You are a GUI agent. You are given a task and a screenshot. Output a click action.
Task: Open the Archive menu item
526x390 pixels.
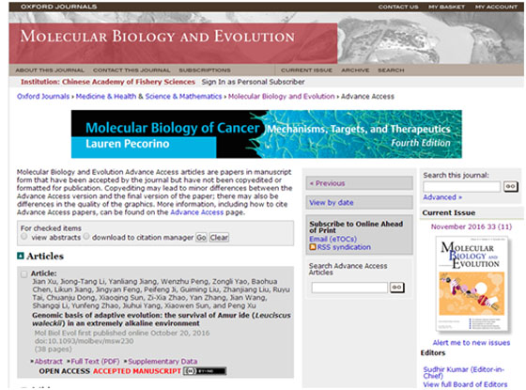[355, 70]
